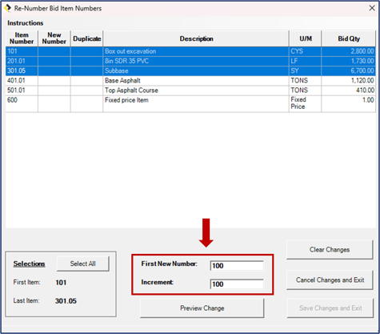Select the Top Asphalt Course row

[190, 91]
